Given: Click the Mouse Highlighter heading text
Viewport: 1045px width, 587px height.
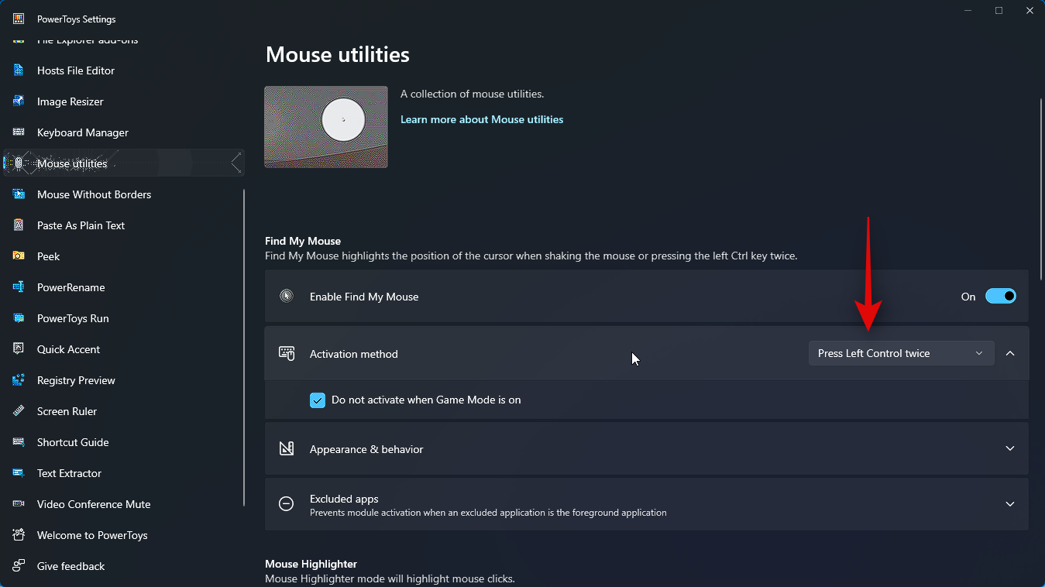Looking at the screenshot, I should click(311, 564).
